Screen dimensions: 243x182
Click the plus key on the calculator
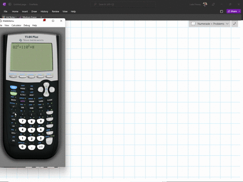click(x=50, y=132)
